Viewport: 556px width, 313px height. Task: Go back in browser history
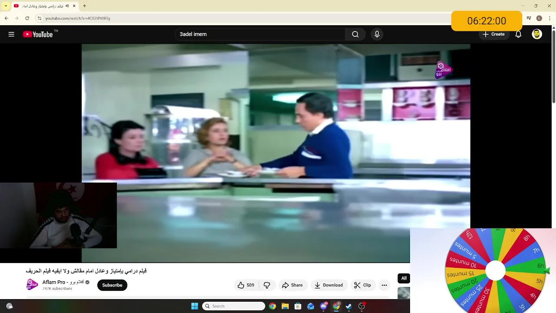pyautogui.click(x=6, y=18)
